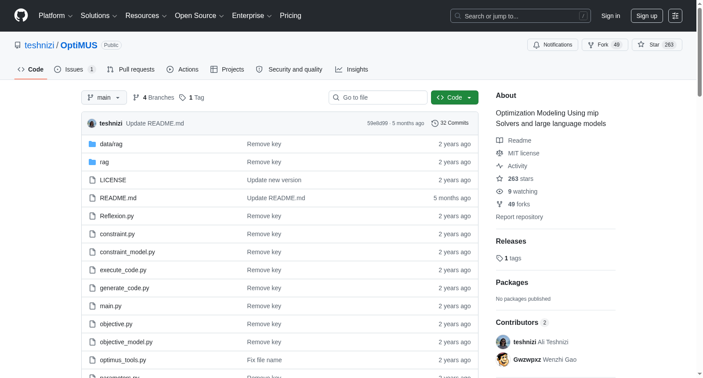Open the teshnizi Ali Teshnizi contributor profile
The height and width of the screenshot is (378, 703).
point(541,342)
